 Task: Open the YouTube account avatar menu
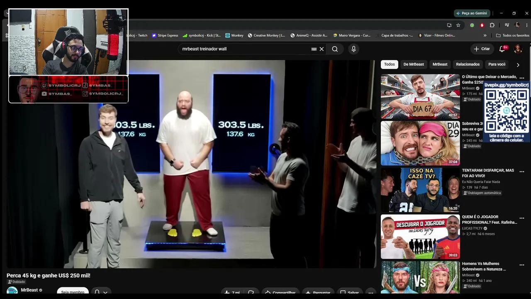[518, 49]
